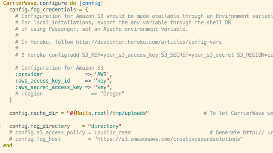Click the s3.amazonaws.com URL string
This screenshot has width=273, height=153.
(168, 139)
